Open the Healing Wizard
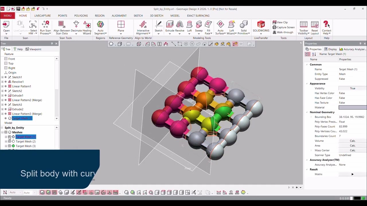Image resolution: width=367 pixels, height=206 pixels. point(87,27)
